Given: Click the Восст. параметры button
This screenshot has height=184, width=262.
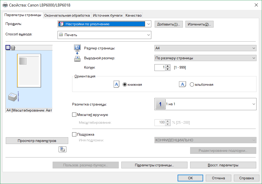Looking at the screenshot, I should point(223,165).
